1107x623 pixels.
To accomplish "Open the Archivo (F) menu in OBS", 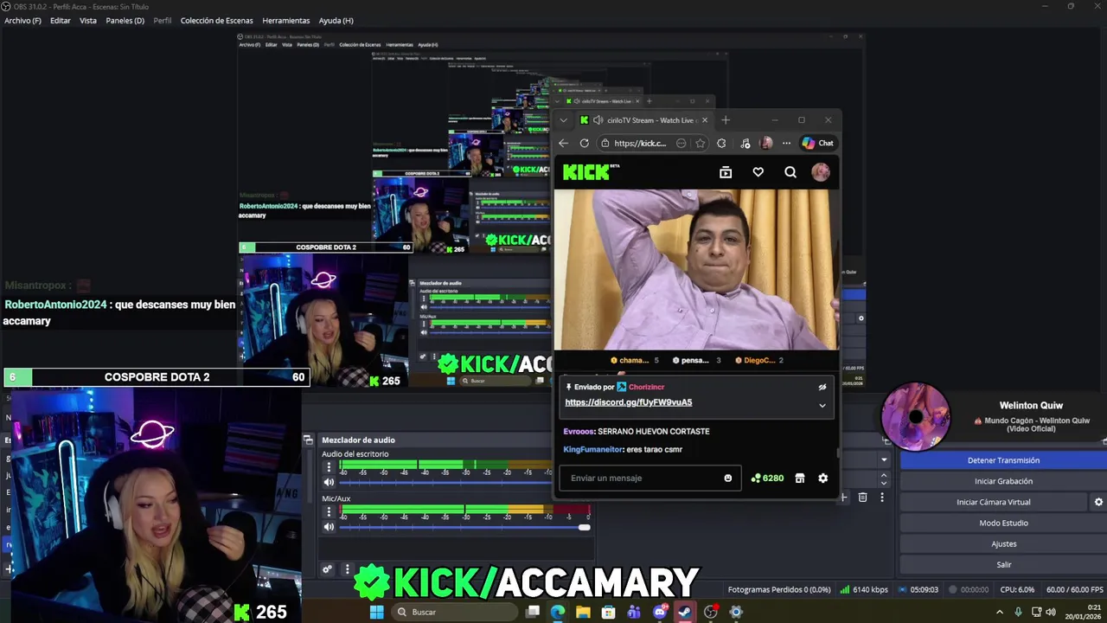I will point(22,21).
